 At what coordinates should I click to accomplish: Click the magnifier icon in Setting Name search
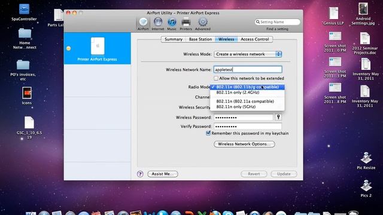tap(258, 22)
